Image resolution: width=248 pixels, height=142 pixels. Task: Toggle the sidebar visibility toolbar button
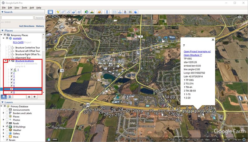click(x=50, y=12)
